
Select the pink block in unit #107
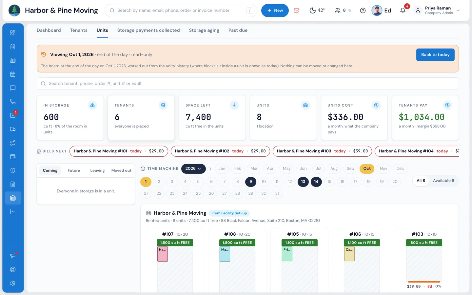coord(163,254)
